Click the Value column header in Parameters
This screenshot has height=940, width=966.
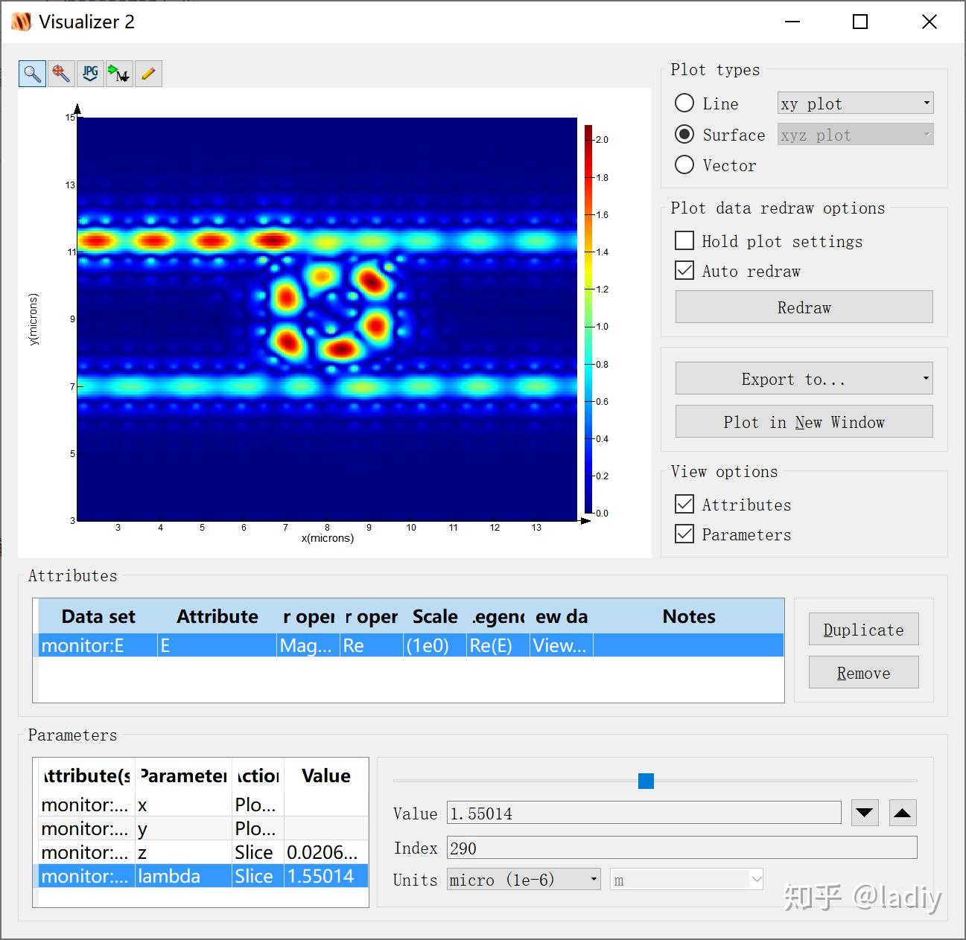[325, 776]
